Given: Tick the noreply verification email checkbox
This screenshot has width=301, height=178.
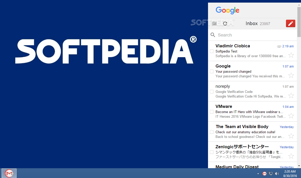Looking at the screenshot, I should coord(212,92).
